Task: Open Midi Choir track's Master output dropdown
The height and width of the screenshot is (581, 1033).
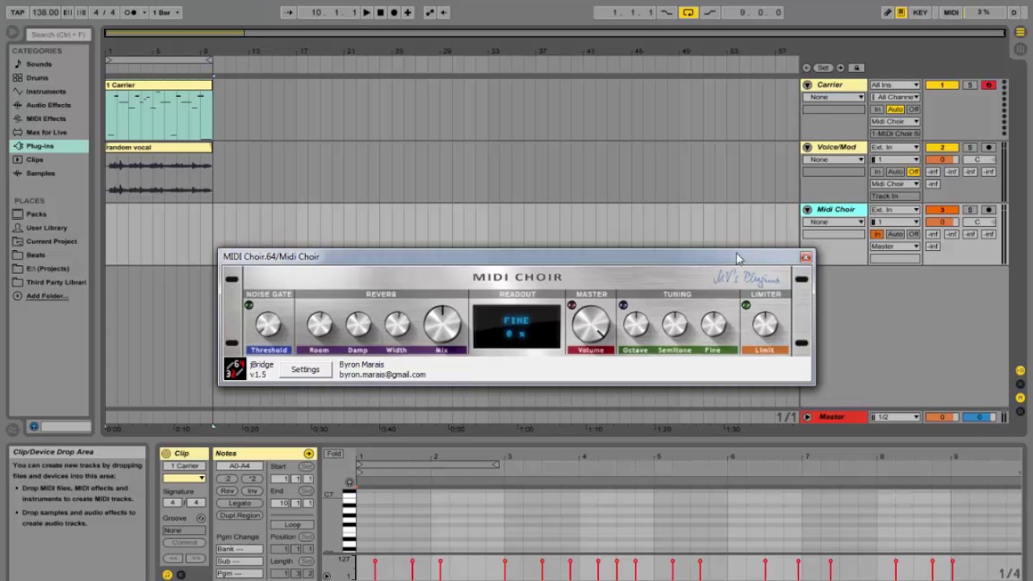Action: point(894,246)
